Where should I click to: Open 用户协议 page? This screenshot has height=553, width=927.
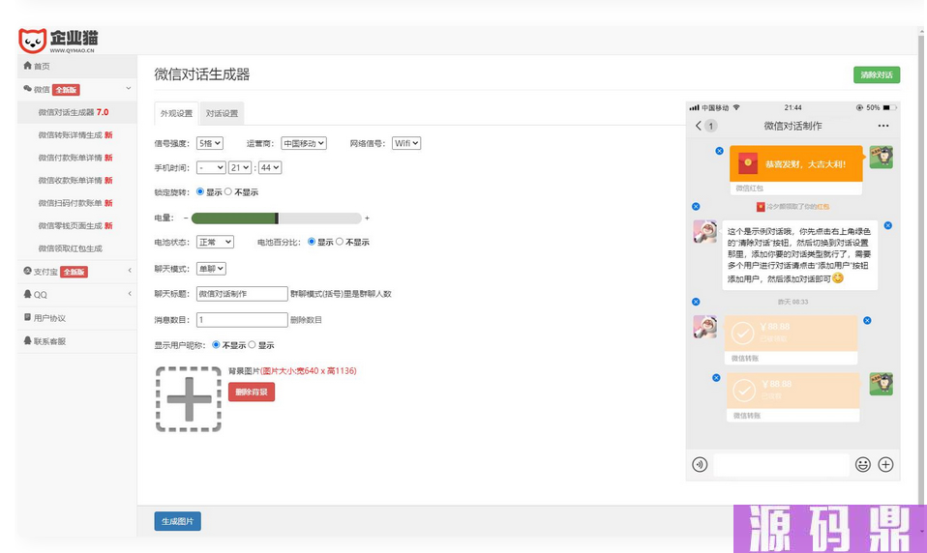(76, 318)
